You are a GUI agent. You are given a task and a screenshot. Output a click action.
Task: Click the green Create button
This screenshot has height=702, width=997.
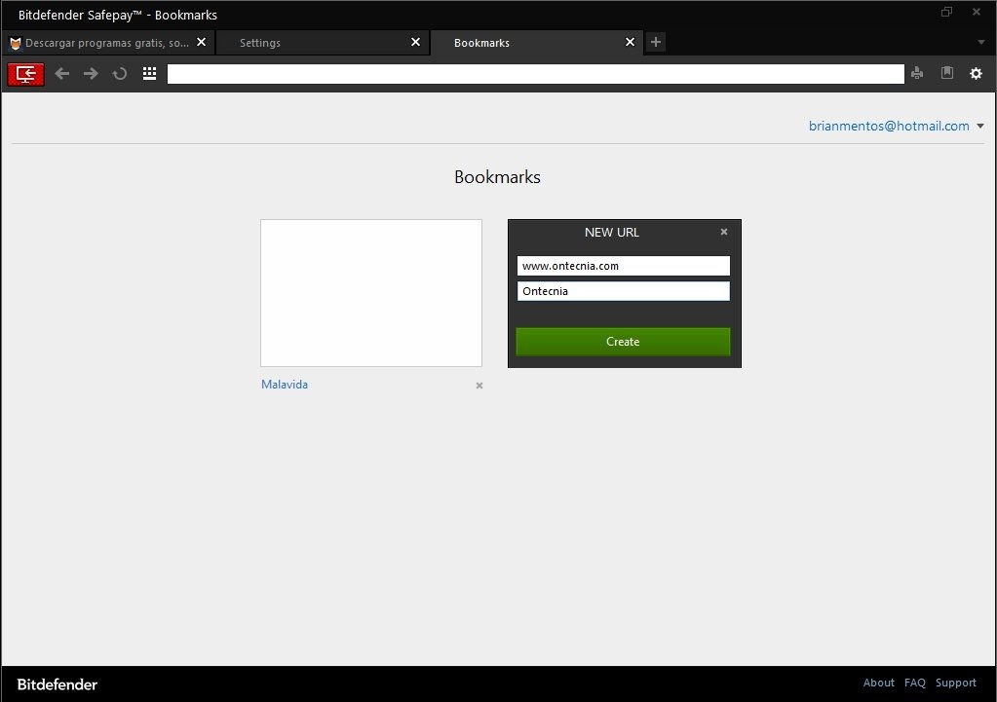pyautogui.click(x=623, y=342)
